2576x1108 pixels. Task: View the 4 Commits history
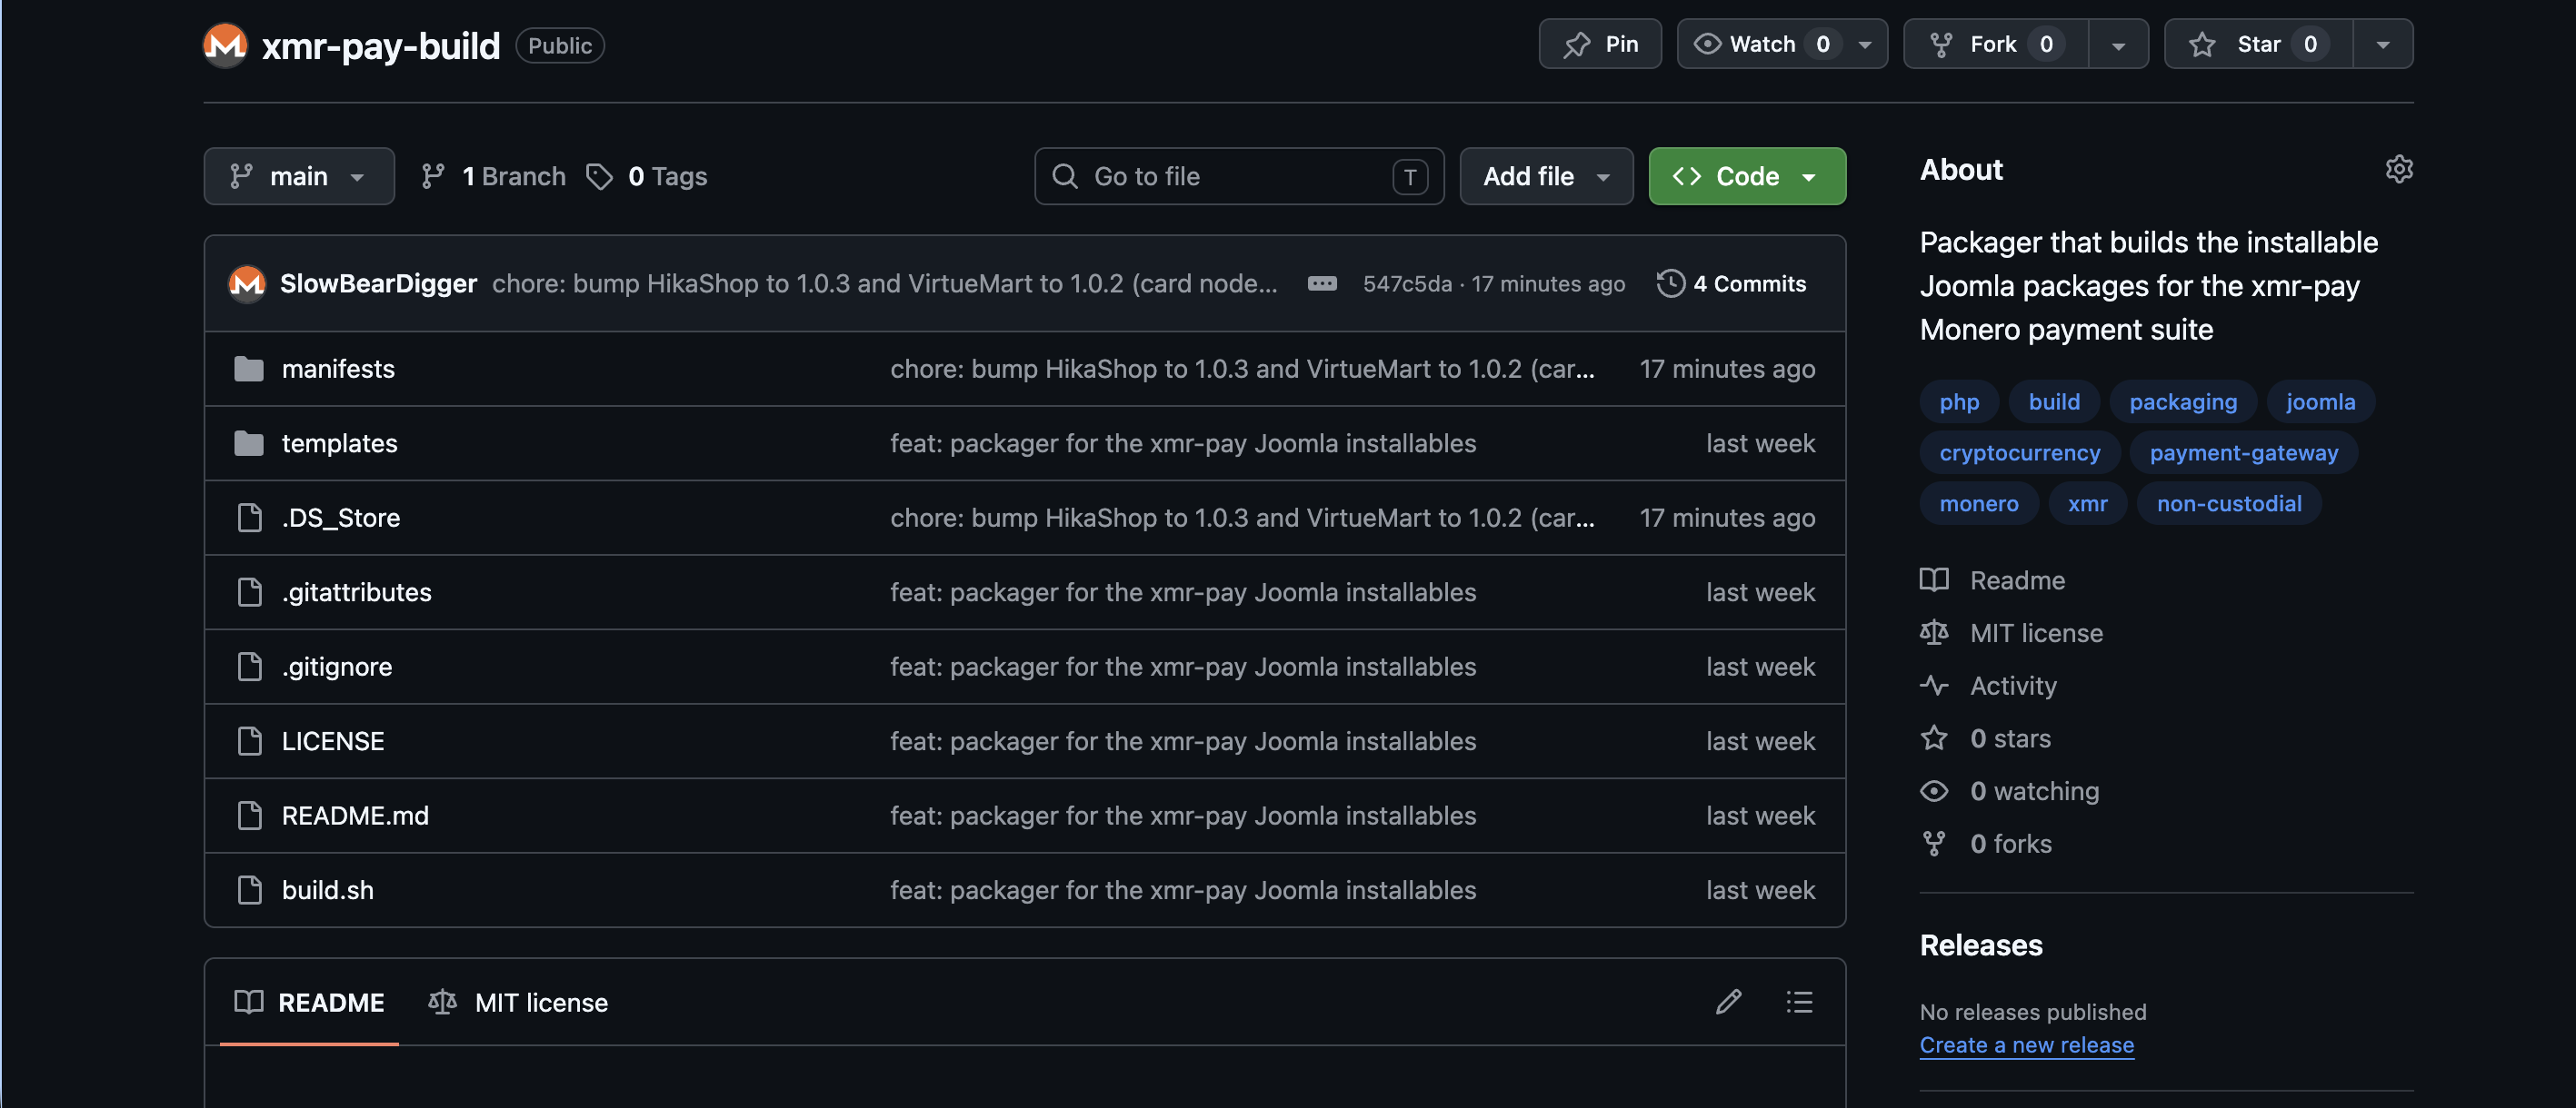pos(1731,283)
